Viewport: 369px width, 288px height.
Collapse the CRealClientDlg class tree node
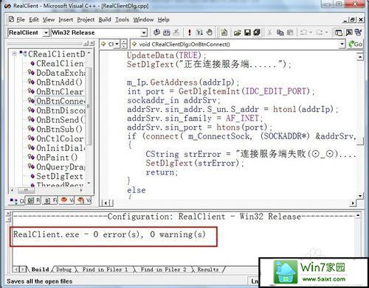15,54
